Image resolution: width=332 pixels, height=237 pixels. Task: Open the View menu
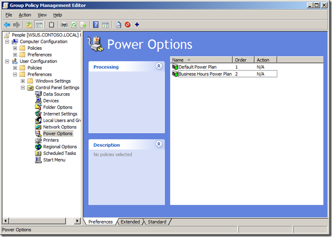pyautogui.click(x=42, y=15)
